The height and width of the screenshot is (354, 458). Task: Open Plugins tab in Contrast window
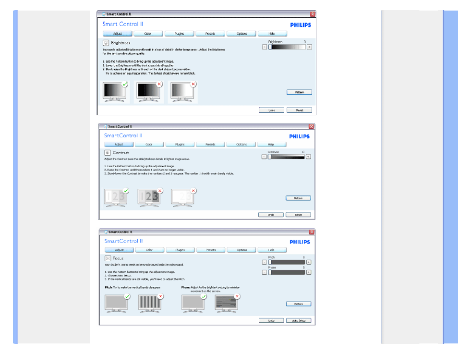[x=180, y=145]
